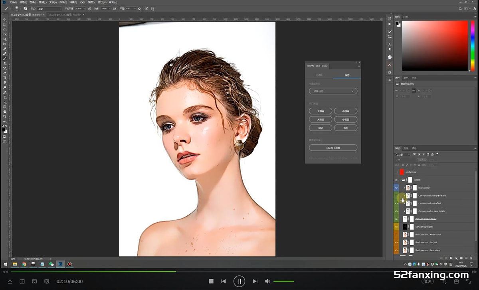Select the Zoom tool in toolbar
This screenshot has height=290, width=479.
pos(5,116)
